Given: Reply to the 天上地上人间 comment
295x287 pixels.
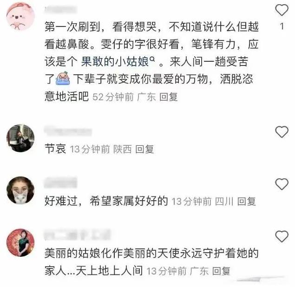Looking at the screenshot, I should pos(221,271).
